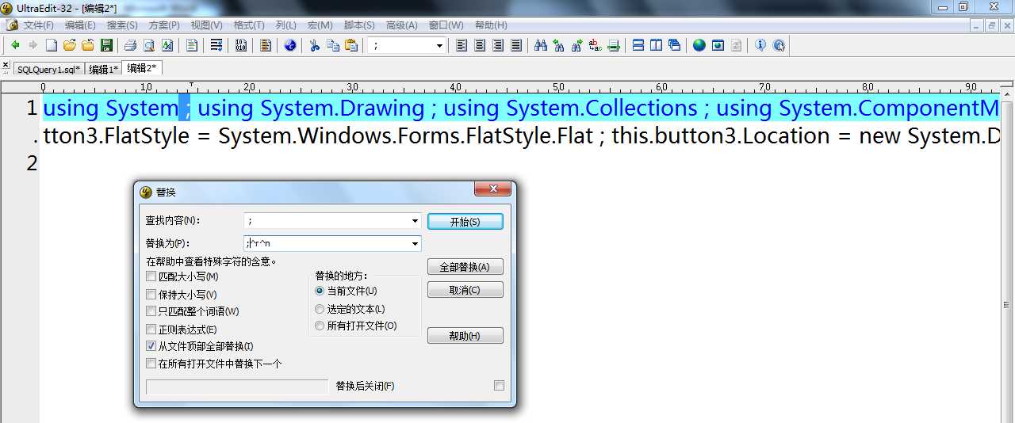Toggle word wrap toolbar icon
The height and width of the screenshot is (423, 1015).
[x=216, y=45]
